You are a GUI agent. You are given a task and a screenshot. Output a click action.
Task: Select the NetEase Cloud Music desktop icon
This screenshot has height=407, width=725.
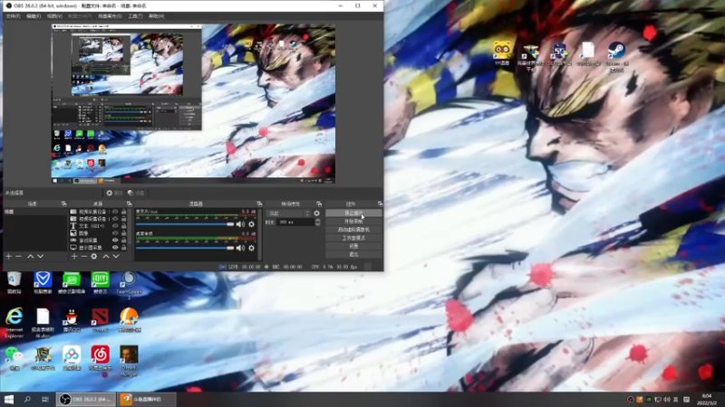point(101,358)
